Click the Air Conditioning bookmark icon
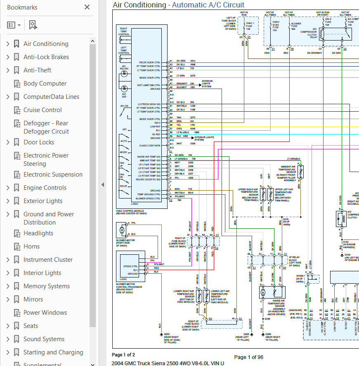 click(17, 44)
